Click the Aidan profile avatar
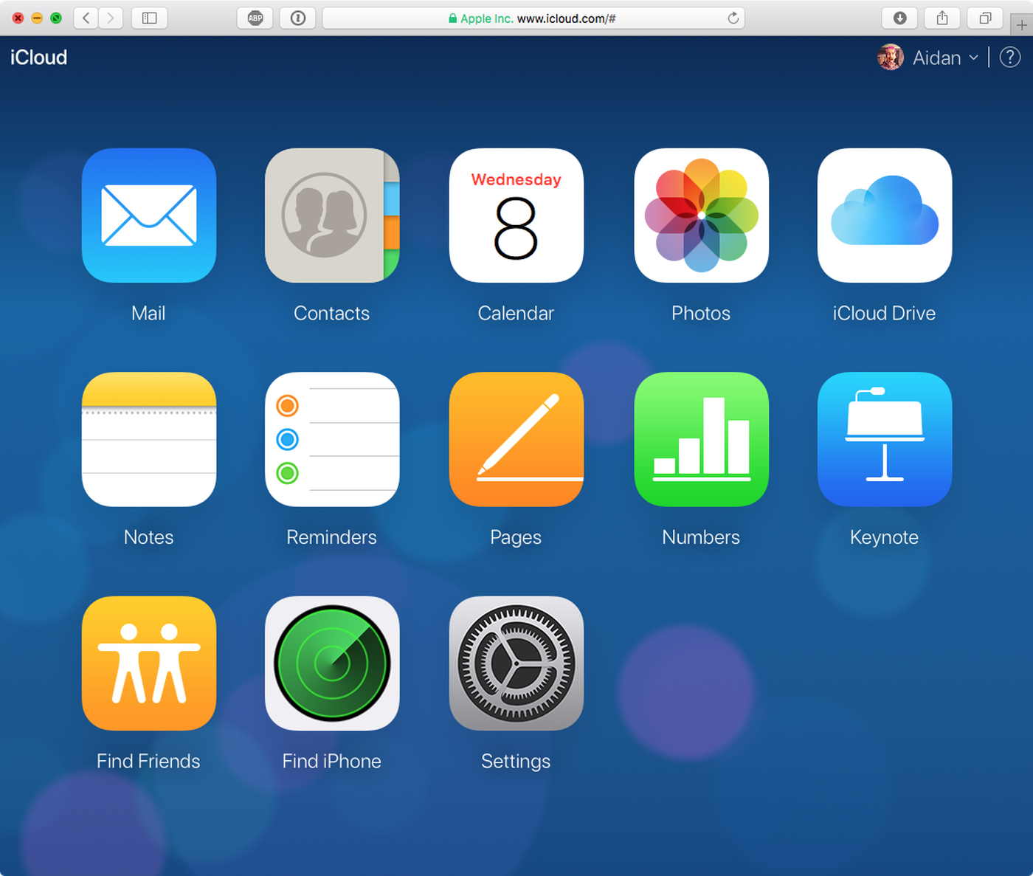 [x=891, y=58]
